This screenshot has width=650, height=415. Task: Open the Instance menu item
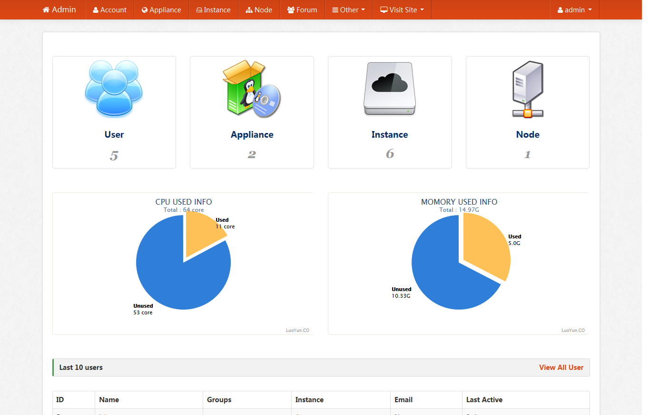(213, 10)
